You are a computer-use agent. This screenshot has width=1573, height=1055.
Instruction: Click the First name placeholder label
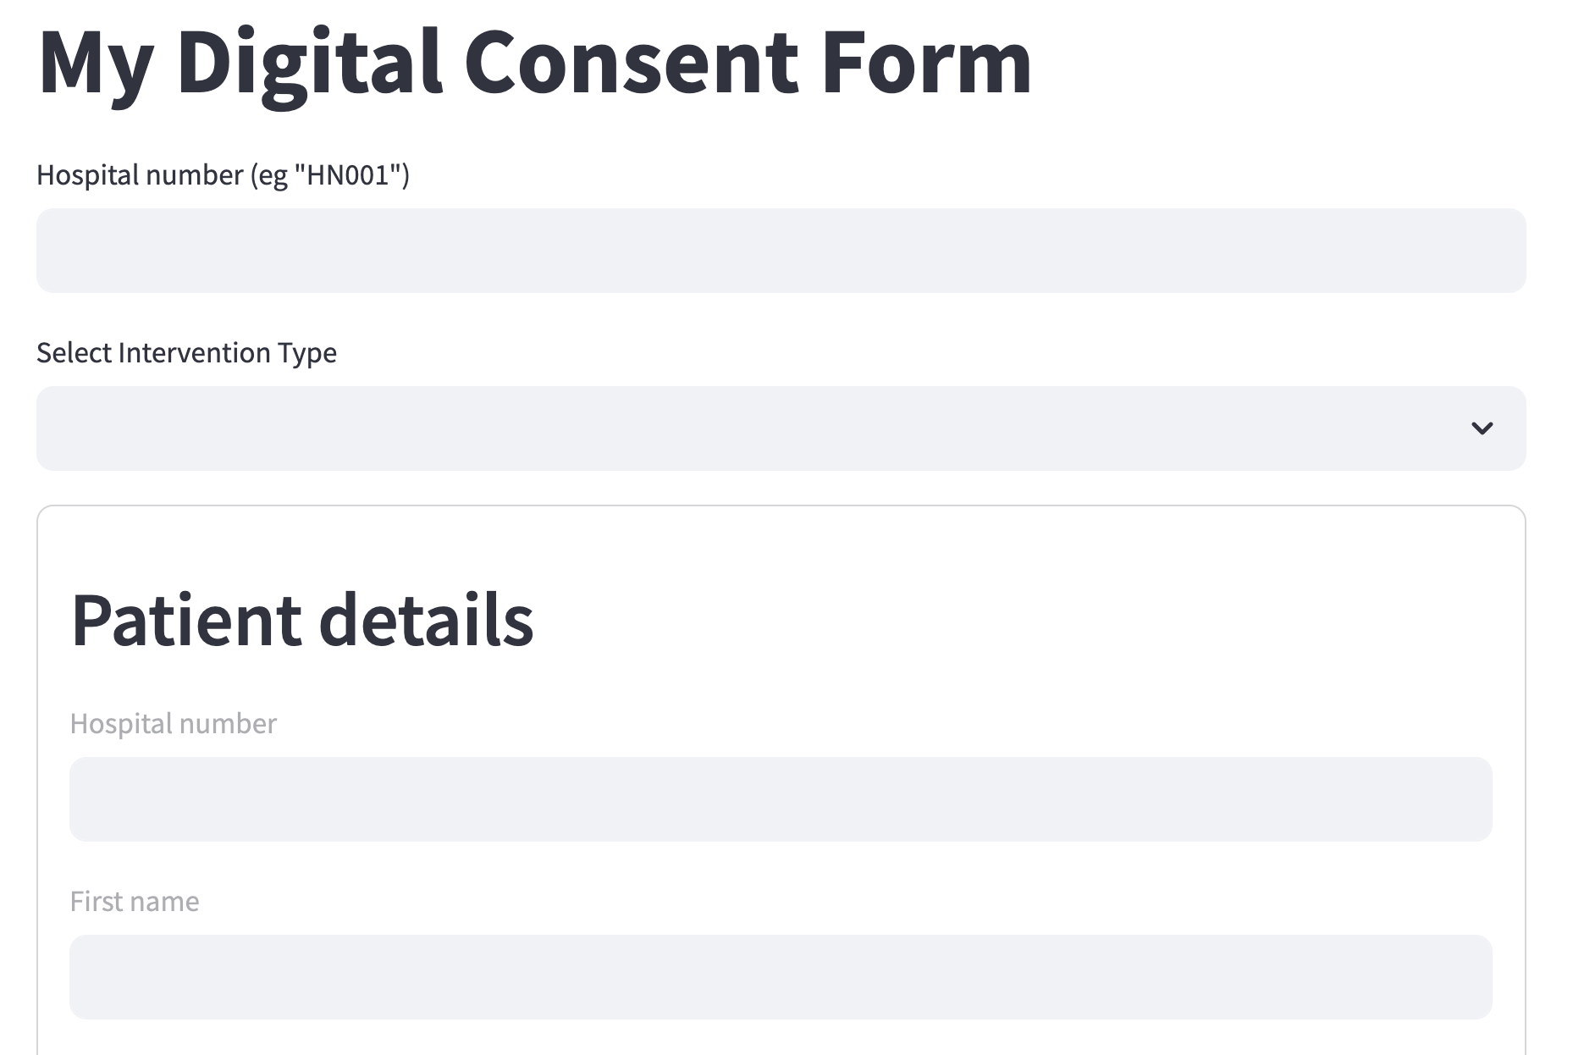pos(135,901)
